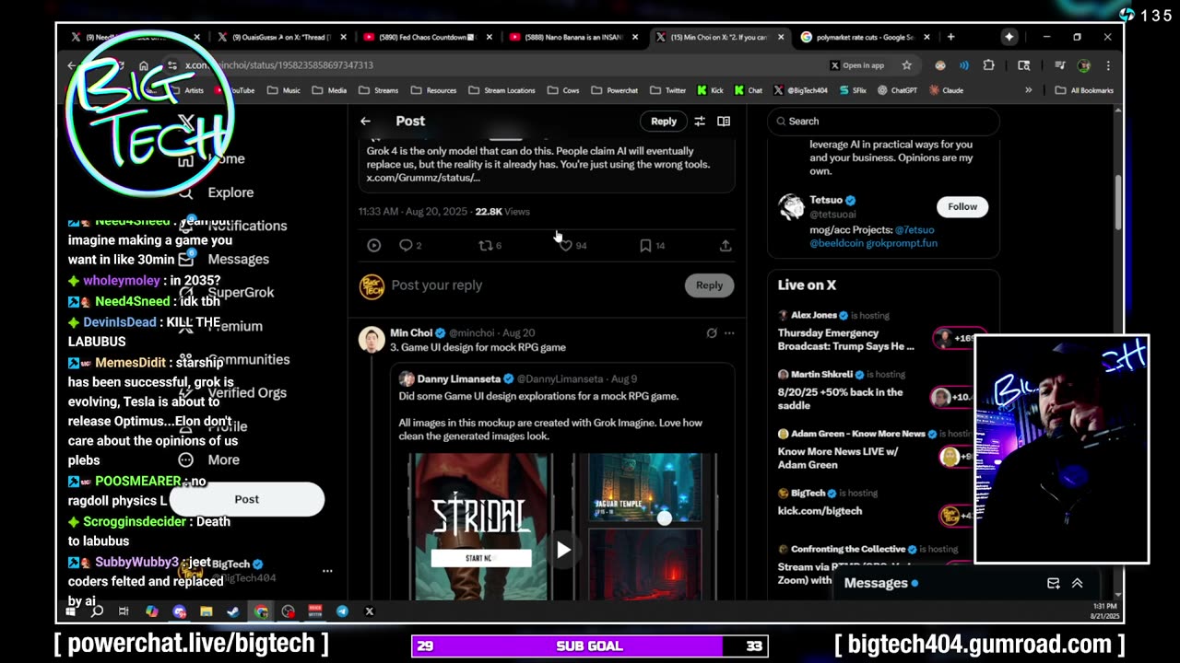Go back with the Post arrow
The image size is (1180, 663).
365,122
